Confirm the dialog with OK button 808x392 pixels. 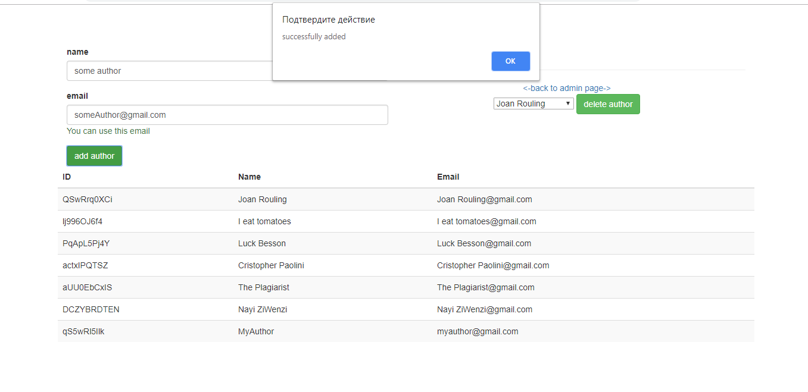tap(510, 61)
